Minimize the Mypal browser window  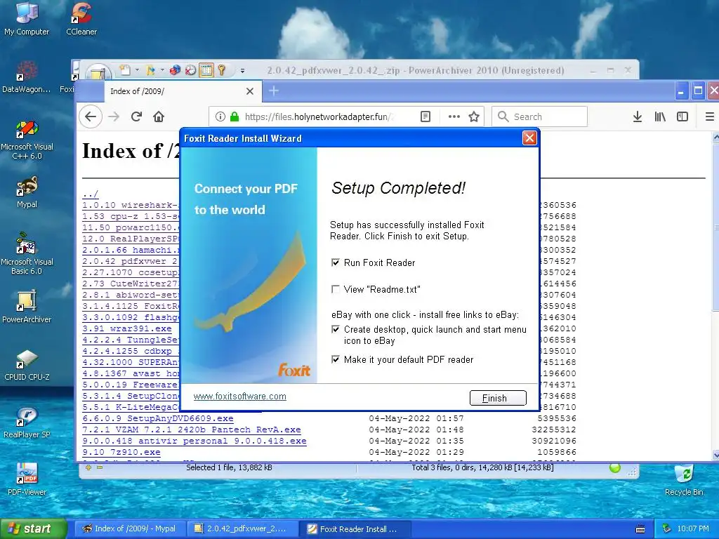(x=681, y=91)
